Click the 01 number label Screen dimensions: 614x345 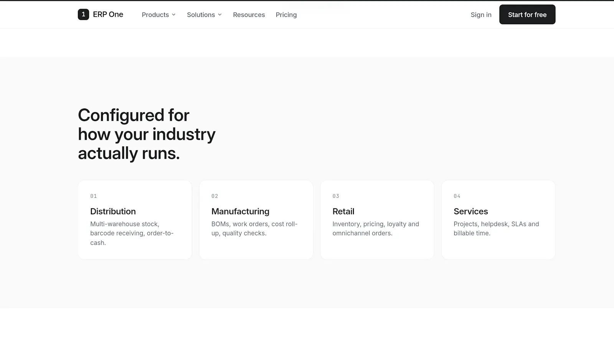[94, 196]
